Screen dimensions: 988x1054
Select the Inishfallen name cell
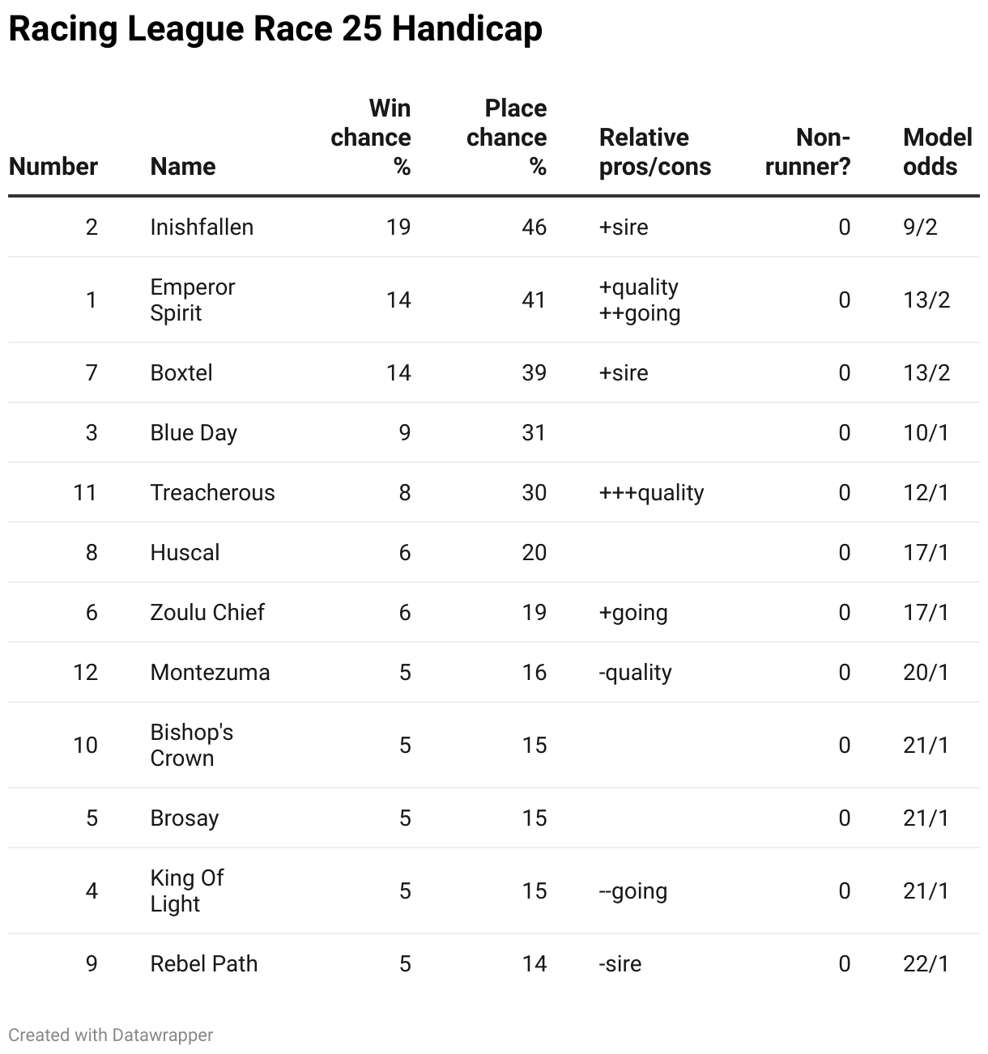(x=202, y=227)
